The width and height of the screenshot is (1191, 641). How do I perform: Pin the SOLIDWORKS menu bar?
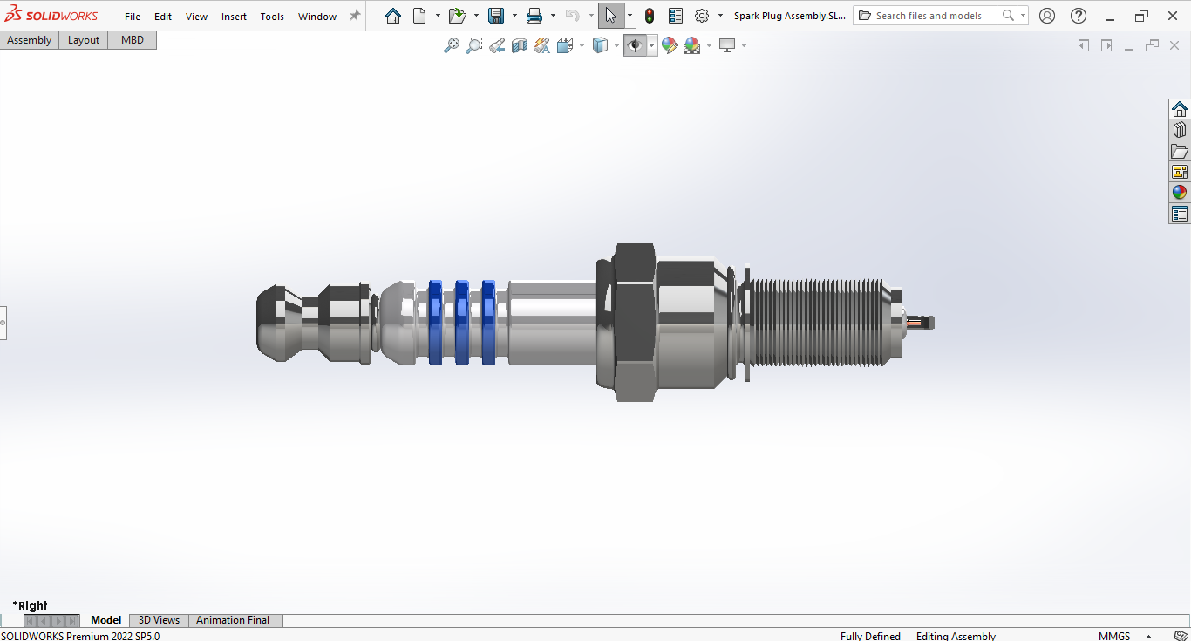pos(355,16)
